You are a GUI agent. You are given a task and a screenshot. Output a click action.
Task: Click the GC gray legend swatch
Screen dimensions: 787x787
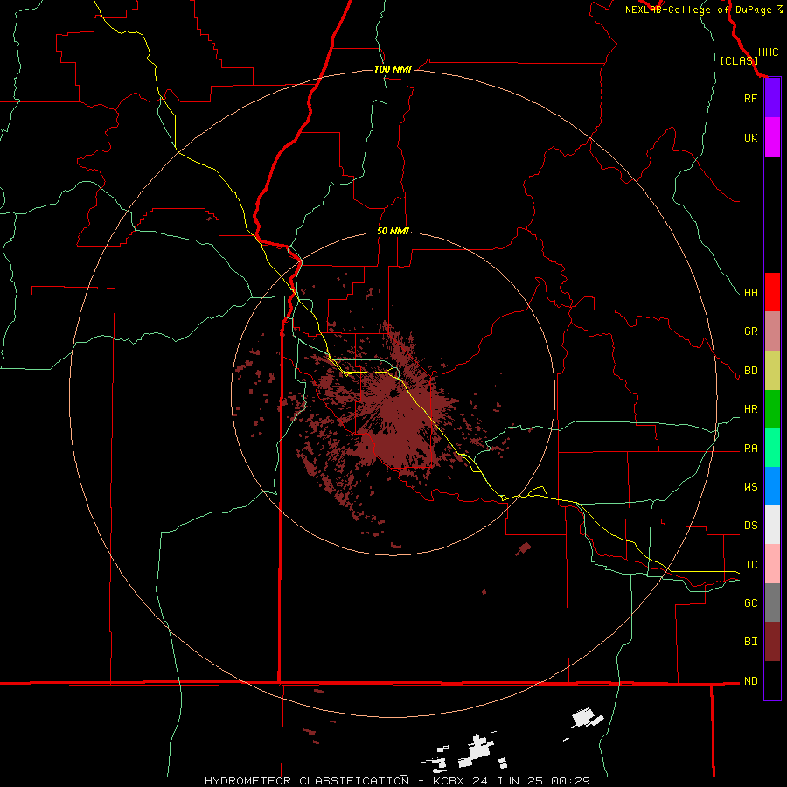point(772,602)
